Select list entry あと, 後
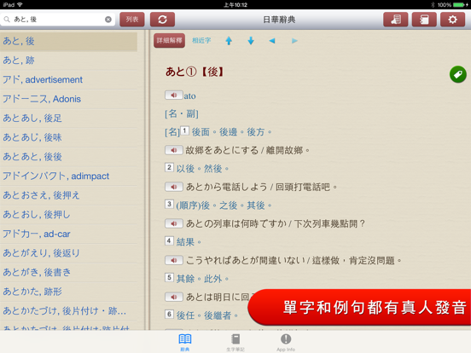 pos(68,41)
